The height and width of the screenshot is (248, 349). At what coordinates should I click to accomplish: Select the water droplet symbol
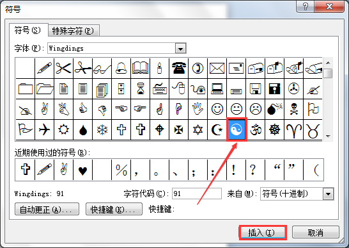click(83, 129)
